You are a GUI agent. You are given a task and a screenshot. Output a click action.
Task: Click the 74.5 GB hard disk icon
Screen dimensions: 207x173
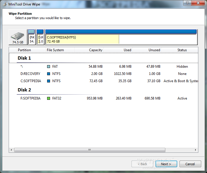[x=18, y=37]
